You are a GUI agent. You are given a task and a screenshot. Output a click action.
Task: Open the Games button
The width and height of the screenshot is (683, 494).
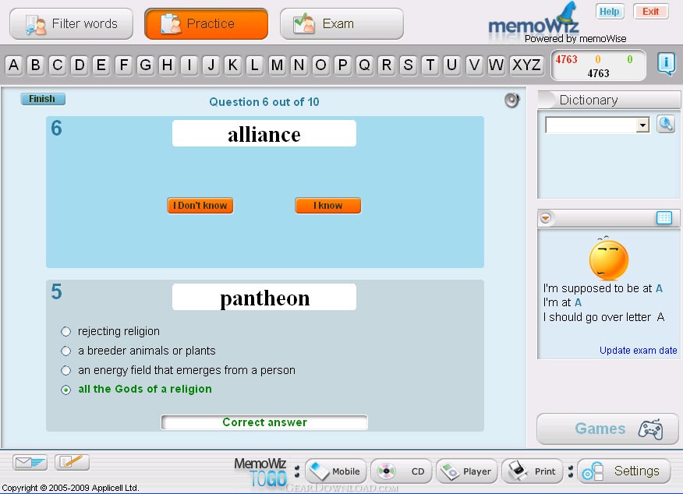point(607,429)
